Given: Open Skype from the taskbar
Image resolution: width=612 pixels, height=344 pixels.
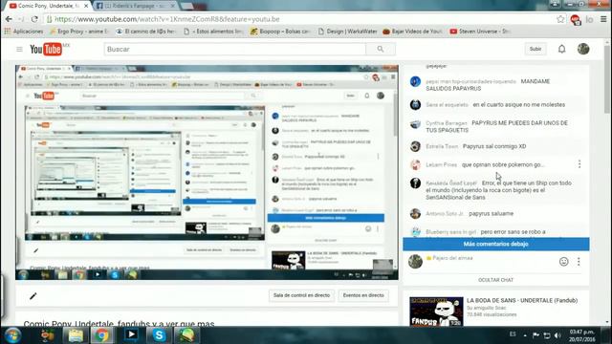Looking at the screenshot, I should tap(159, 335).
